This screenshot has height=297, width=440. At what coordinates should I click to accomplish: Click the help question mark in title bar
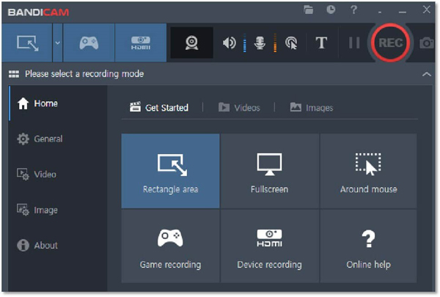point(353,10)
